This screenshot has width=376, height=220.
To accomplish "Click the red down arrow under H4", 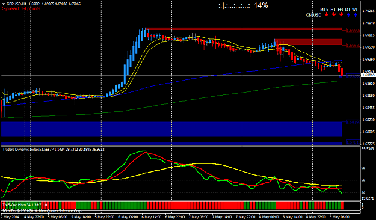I will 341,15.
